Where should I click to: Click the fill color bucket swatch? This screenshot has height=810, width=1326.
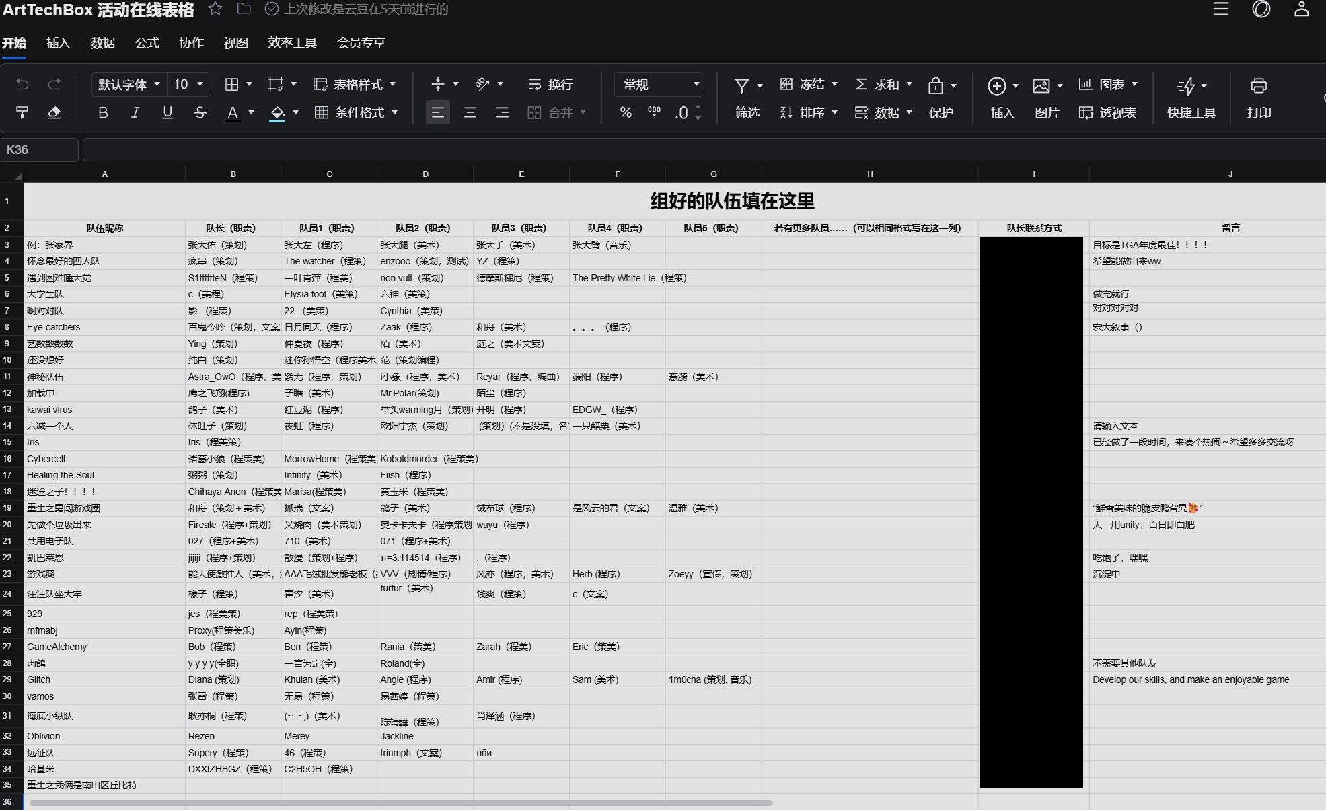point(277,113)
